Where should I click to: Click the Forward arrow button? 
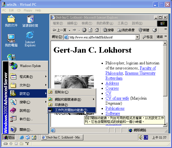[74, 30]
